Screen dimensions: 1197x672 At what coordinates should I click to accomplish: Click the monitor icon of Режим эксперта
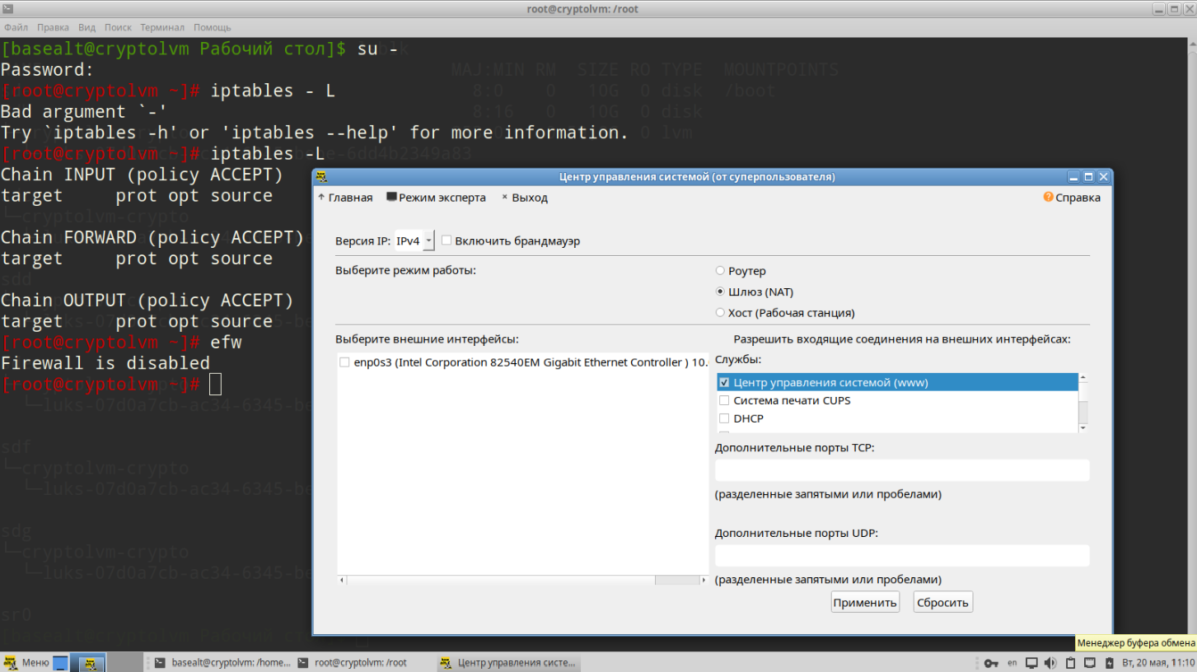pyautogui.click(x=391, y=198)
